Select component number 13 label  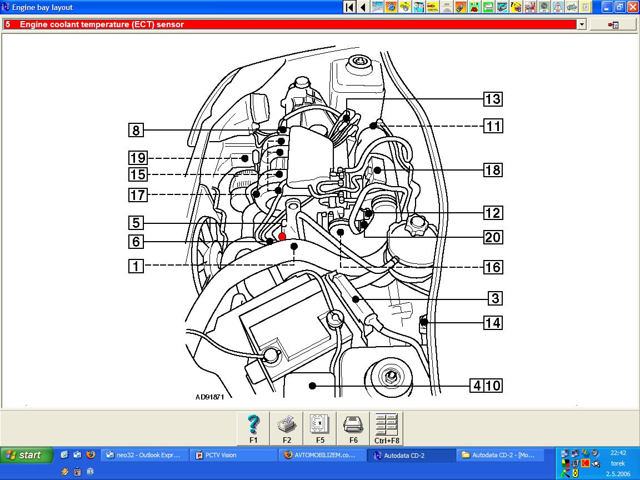493,99
